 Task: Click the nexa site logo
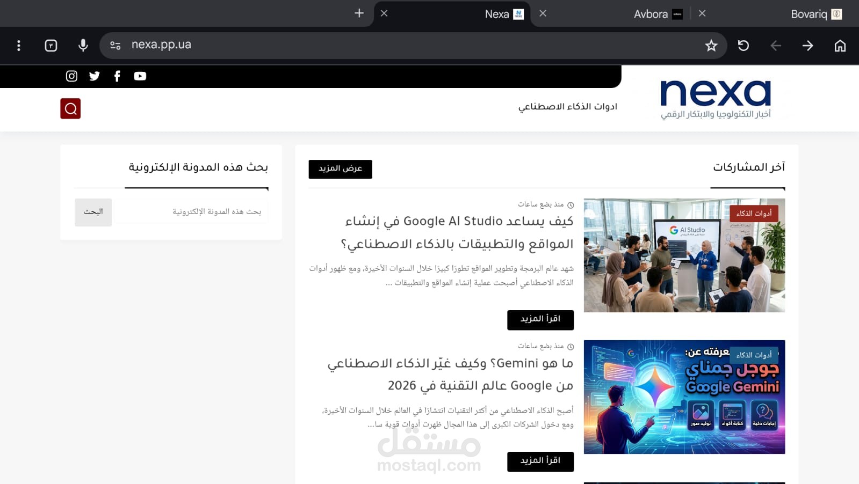(x=716, y=99)
